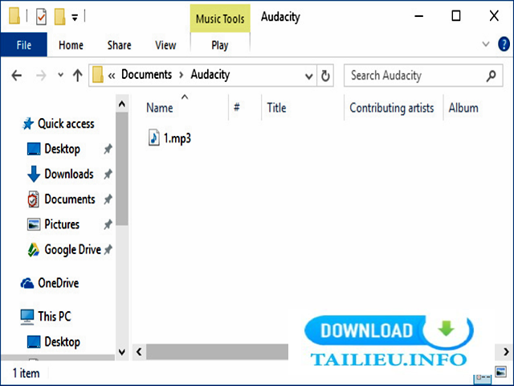514x386 pixels.
Task: Open Pictures in the navigation pane
Action: coord(62,224)
